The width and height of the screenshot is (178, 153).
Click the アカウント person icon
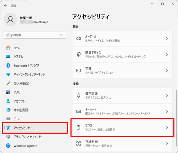tap(8, 101)
